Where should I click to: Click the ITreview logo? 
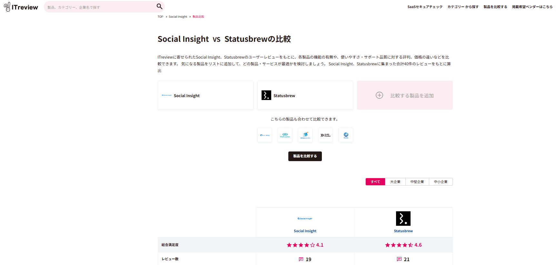pyautogui.click(x=21, y=7)
